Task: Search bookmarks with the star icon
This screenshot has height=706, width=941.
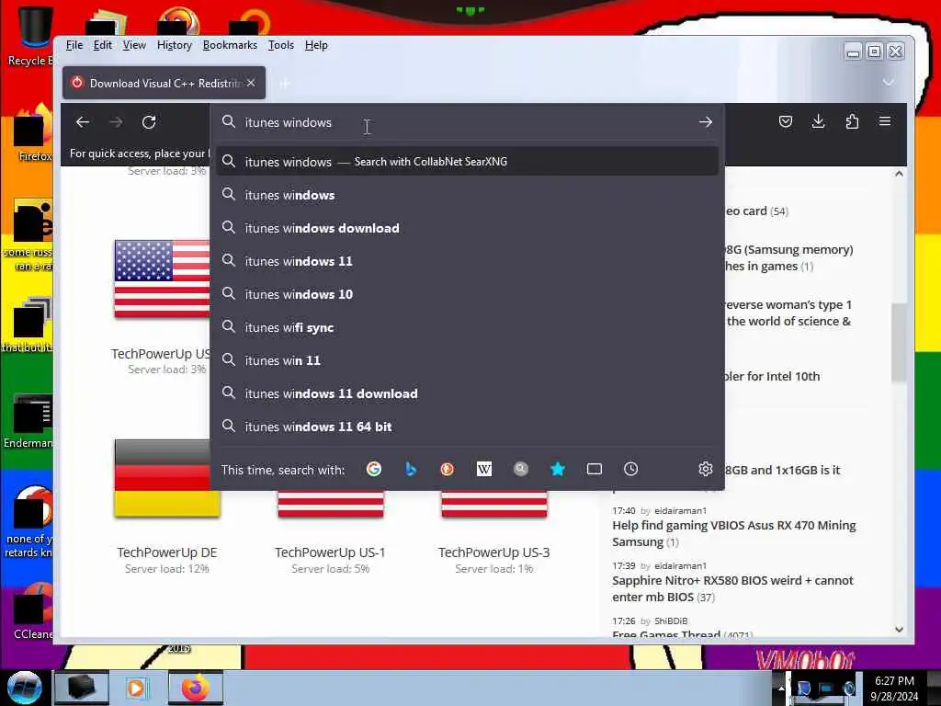Action: [x=558, y=469]
